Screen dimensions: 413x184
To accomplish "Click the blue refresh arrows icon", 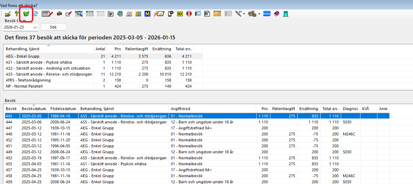I will (x=36, y=14).
